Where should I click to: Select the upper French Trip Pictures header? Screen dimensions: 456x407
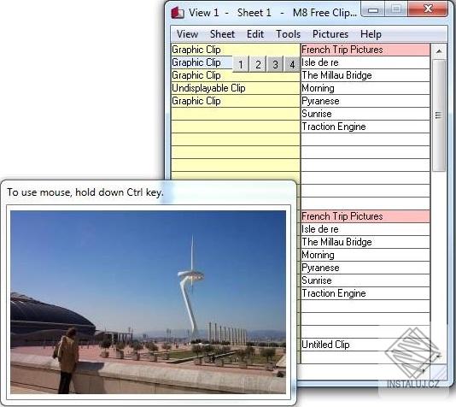point(365,50)
